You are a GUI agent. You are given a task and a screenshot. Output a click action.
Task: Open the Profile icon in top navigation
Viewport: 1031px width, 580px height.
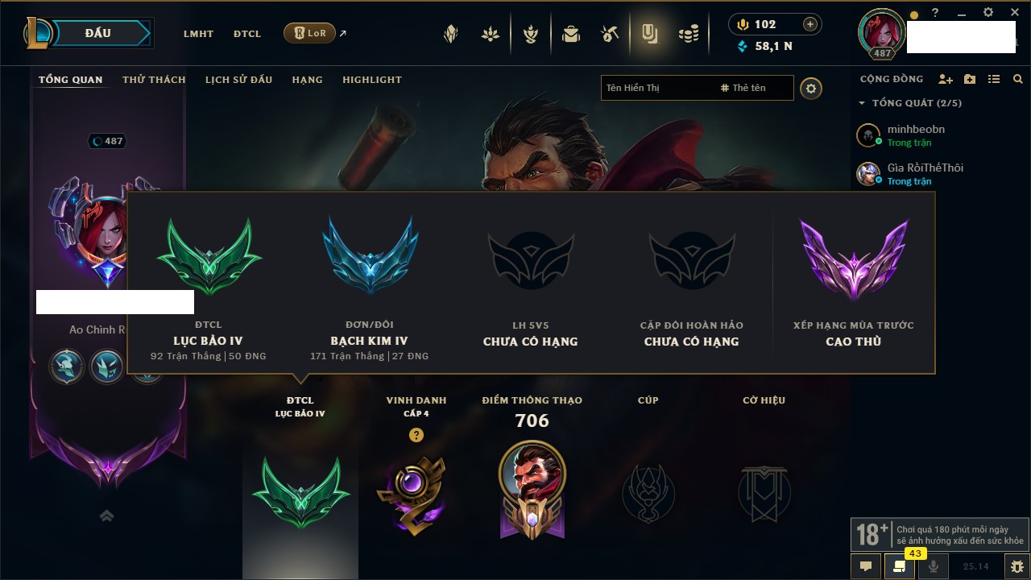pos(648,34)
